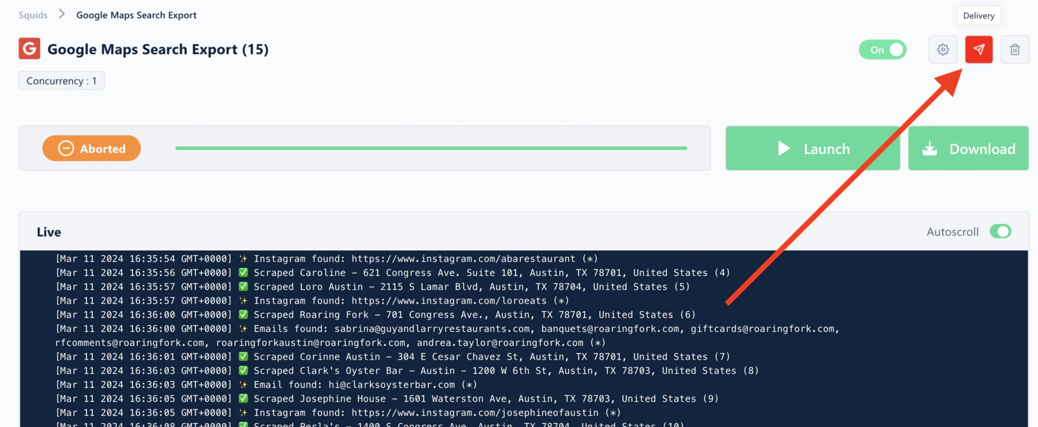Click the Google Maps Search Export (15) title

coord(158,49)
